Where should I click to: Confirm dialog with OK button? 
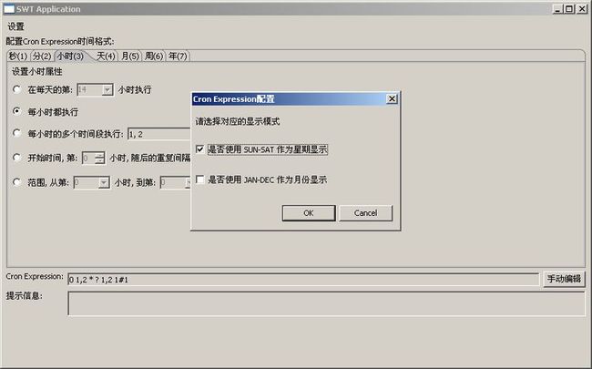tap(309, 213)
